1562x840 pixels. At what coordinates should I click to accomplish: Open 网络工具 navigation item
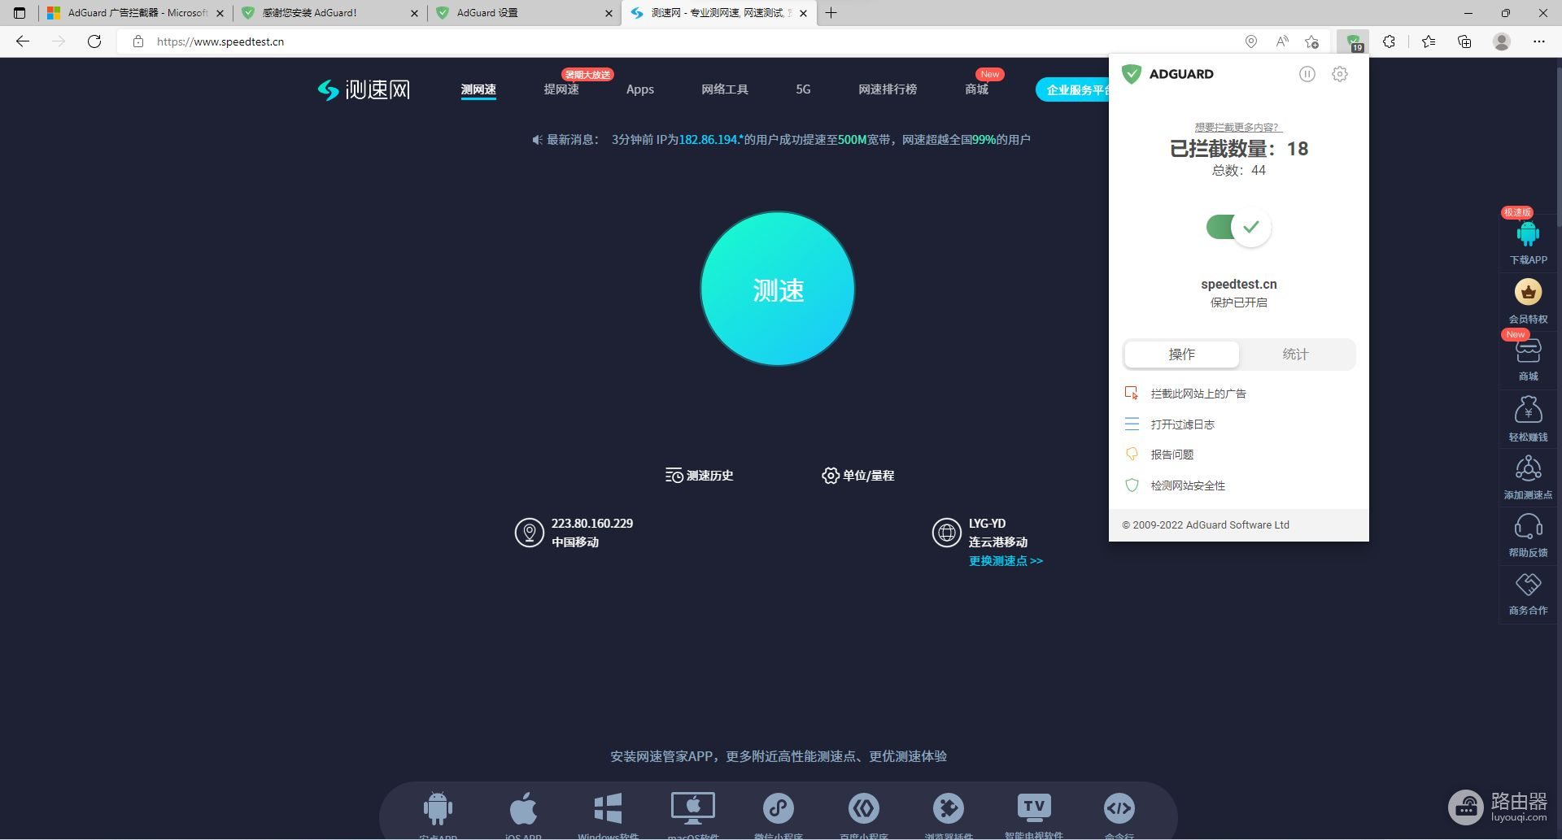pos(725,89)
